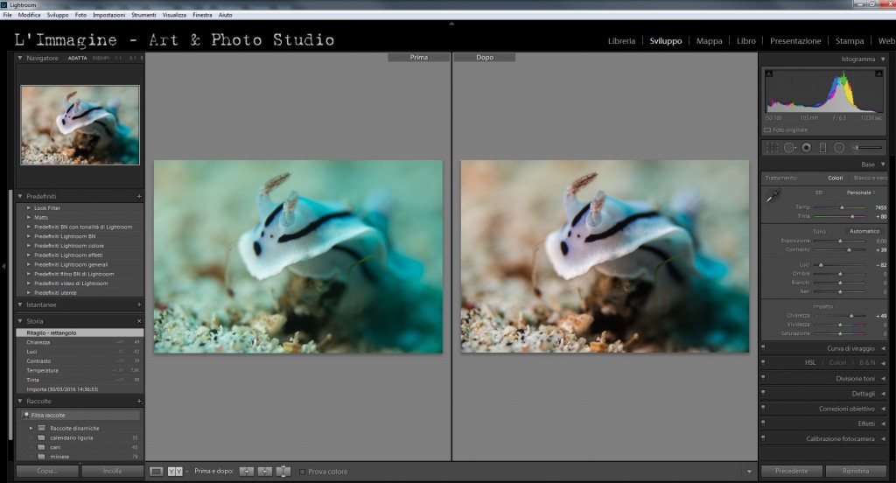Toggle the Foto originale checkbox

click(767, 129)
